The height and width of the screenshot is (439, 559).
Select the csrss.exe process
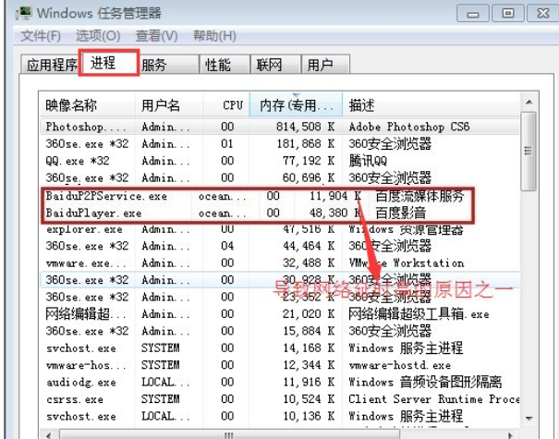[279, 398]
